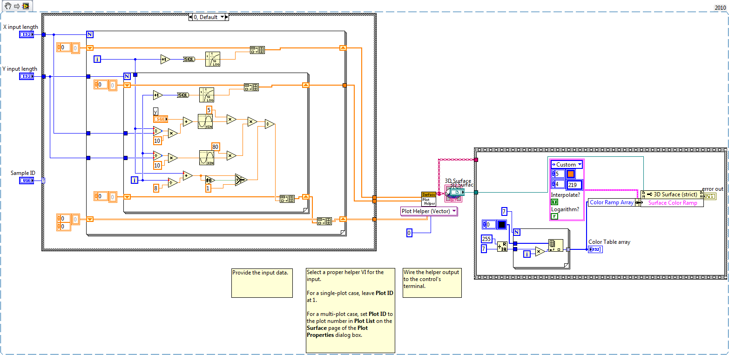The image size is (729, 355).
Task: Click the orange color box in the cluster
Action: 570,174
